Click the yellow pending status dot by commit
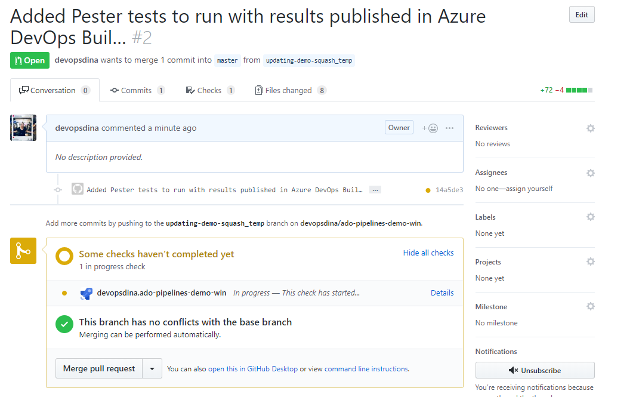This screenshot has width=636, height=397. [428, 190]
